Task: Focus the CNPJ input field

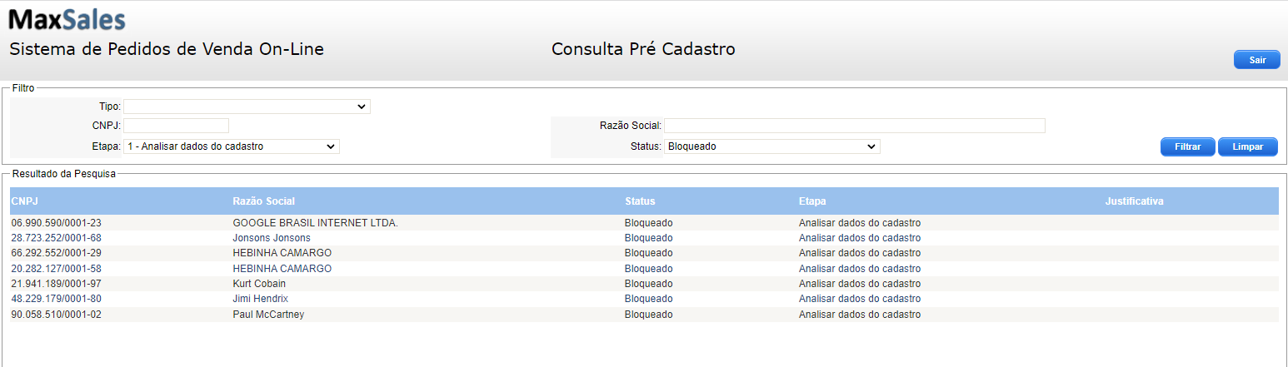Action: click(x=176, y=126)
